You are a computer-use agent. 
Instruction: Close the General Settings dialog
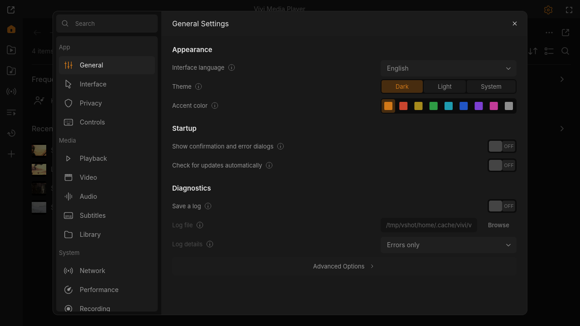515,24
